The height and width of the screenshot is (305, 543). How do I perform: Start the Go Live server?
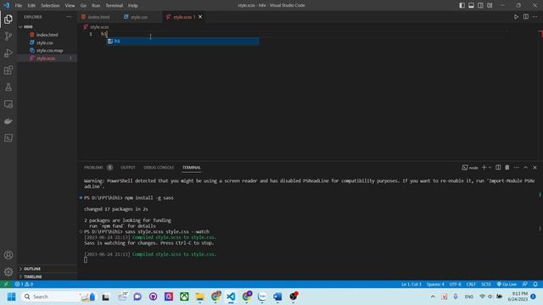507,285
